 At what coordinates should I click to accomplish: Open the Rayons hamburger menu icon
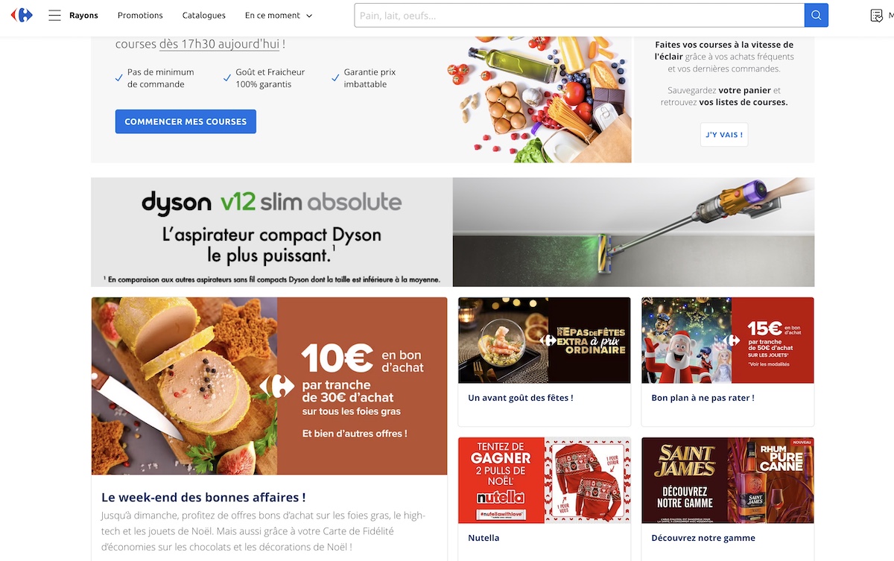click(x=54, y=15)
